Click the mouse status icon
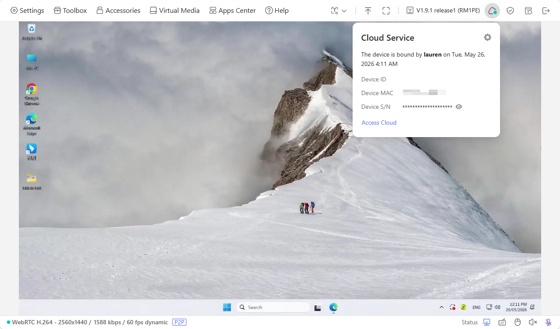The width and height of the screenshot is (560, 329). [x=518, y=322]
